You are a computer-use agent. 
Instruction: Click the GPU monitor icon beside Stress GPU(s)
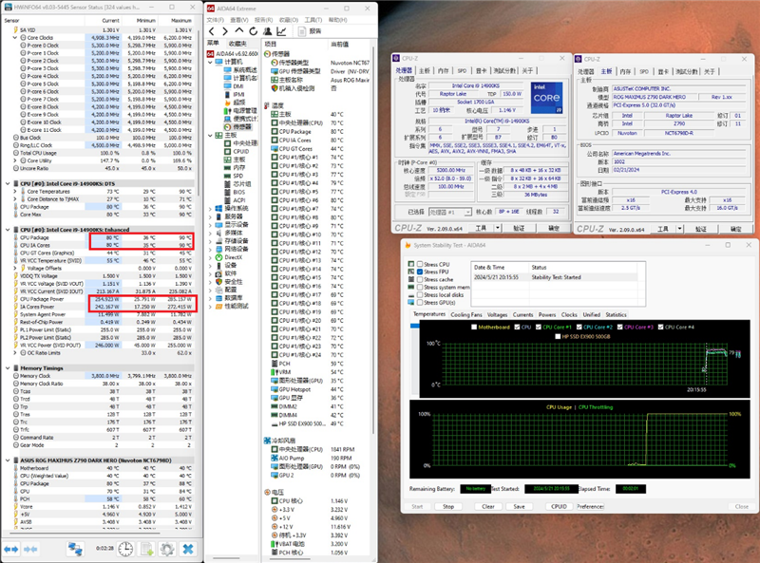(411, 302)
